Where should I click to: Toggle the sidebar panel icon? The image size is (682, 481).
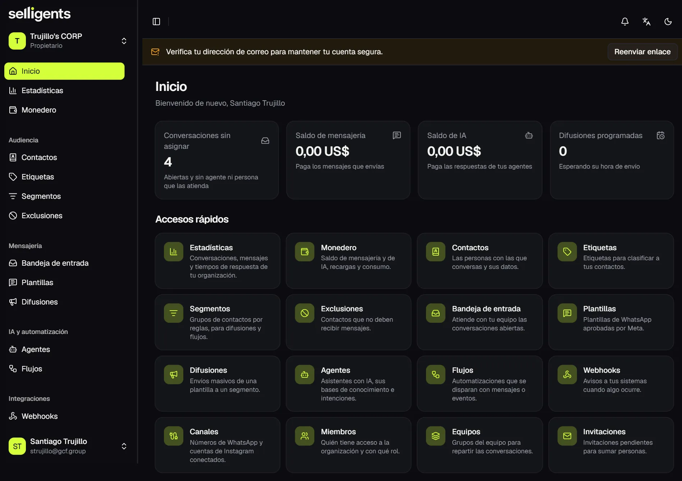coord(156,22)
